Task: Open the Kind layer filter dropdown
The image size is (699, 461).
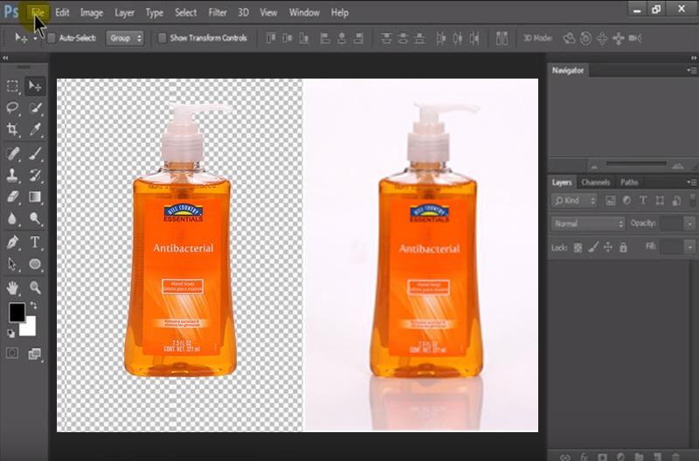Action: (574, 201)
